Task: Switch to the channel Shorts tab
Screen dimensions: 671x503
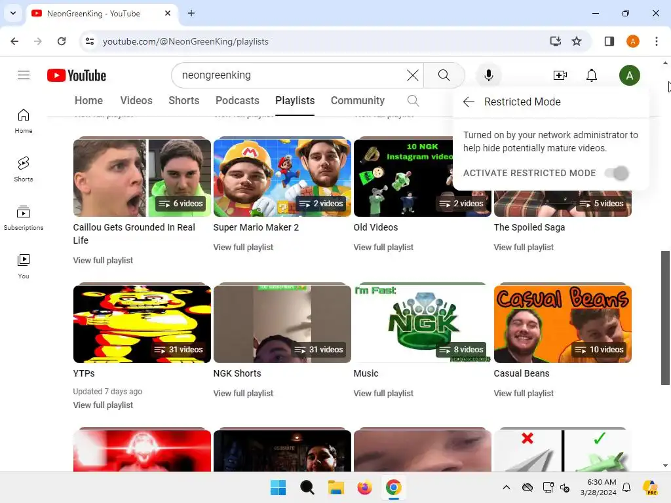Action: coord(184,100)
